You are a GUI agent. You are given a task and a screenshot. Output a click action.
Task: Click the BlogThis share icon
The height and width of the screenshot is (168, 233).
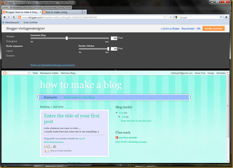click(49, 147)
